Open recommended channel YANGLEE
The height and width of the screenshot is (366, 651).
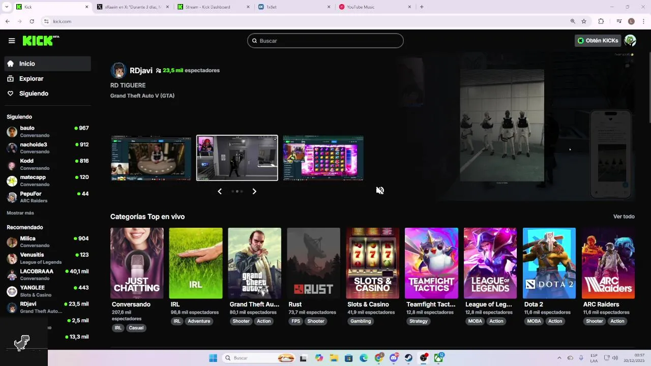point(48,291)
